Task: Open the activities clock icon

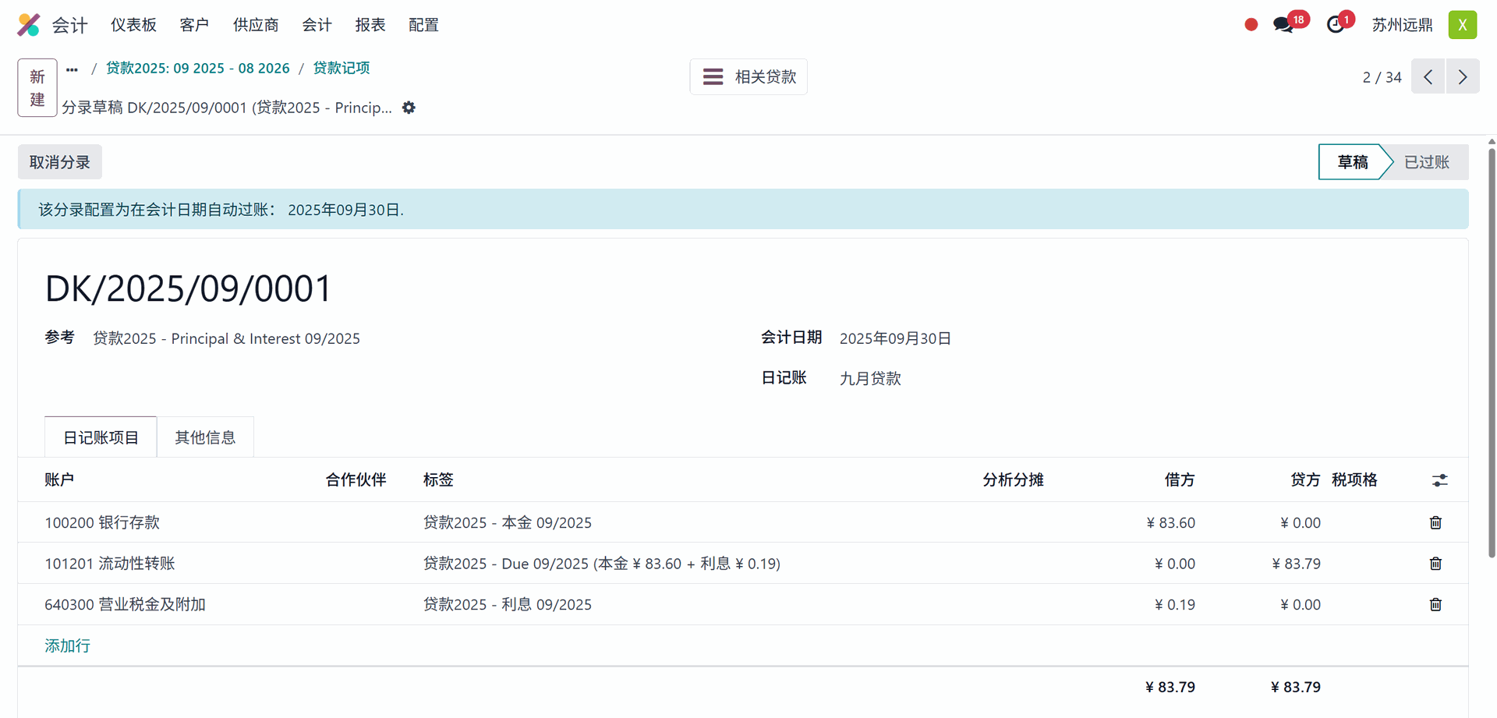Action: point(1336,25)
